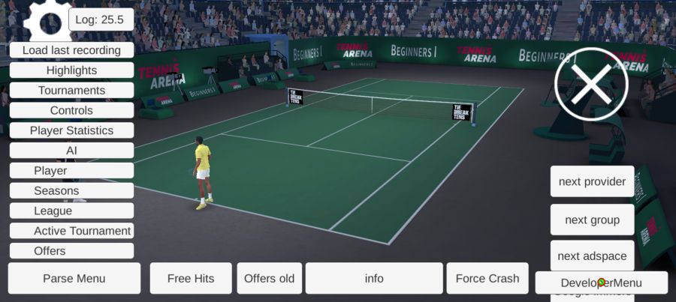Screen dimensions: 676x302
Task: Click the info button
Action: tap(374, 278)
